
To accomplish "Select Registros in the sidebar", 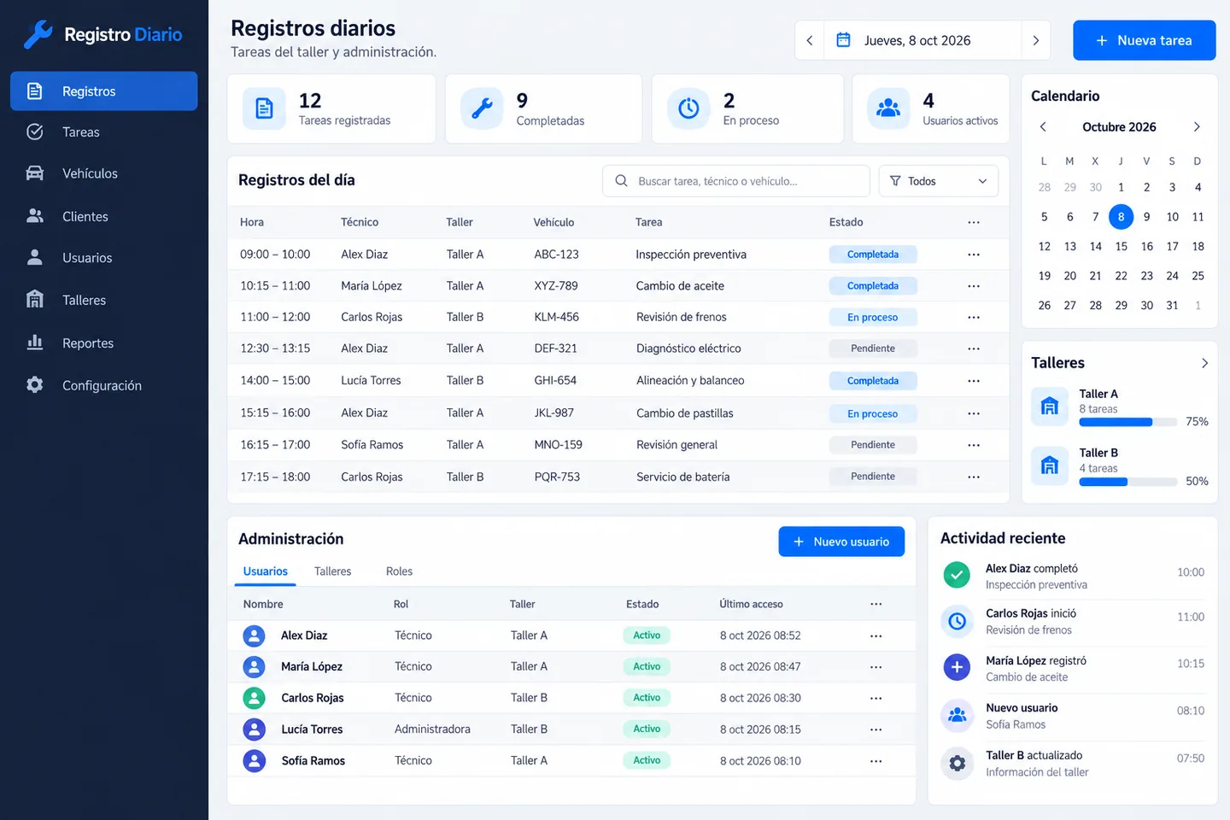I will click(x=103, y=91).
